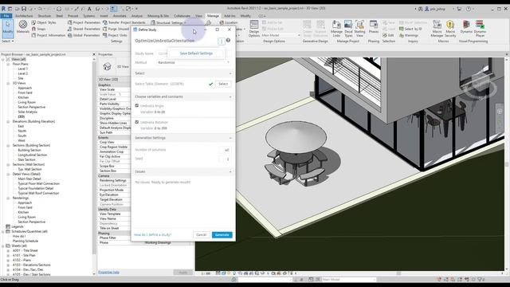Open Macro Manager
Viewport: 510px width, 287px height.
pyautogui.click(x=437, y=29)
